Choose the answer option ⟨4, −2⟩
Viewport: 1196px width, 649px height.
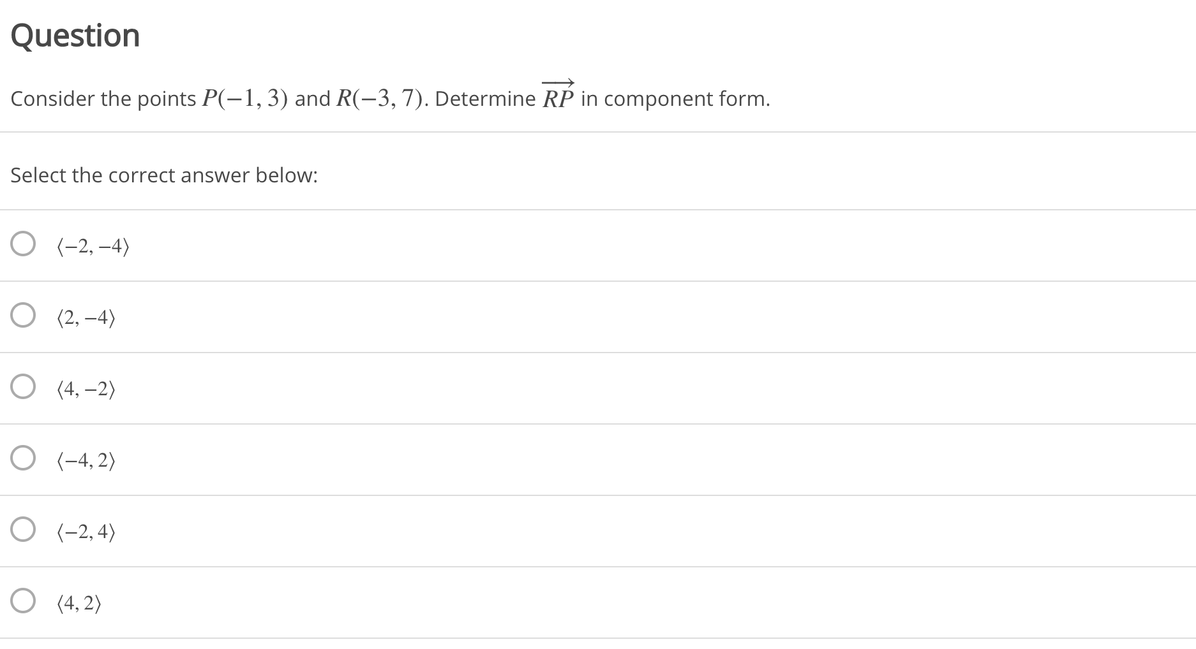tap(86, 388)
